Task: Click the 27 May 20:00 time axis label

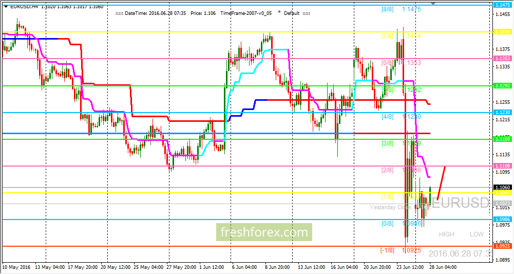Action: click(x=181, y=267)
